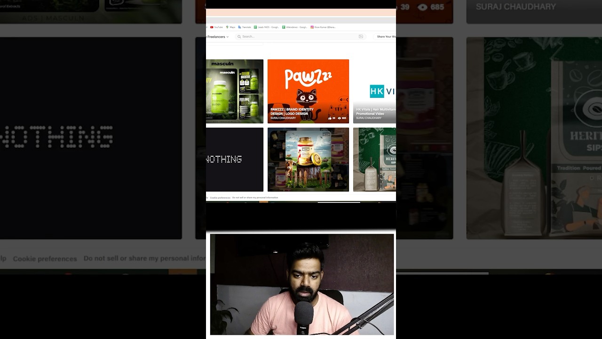Click the webcam video of the presenter

[302, 284]
